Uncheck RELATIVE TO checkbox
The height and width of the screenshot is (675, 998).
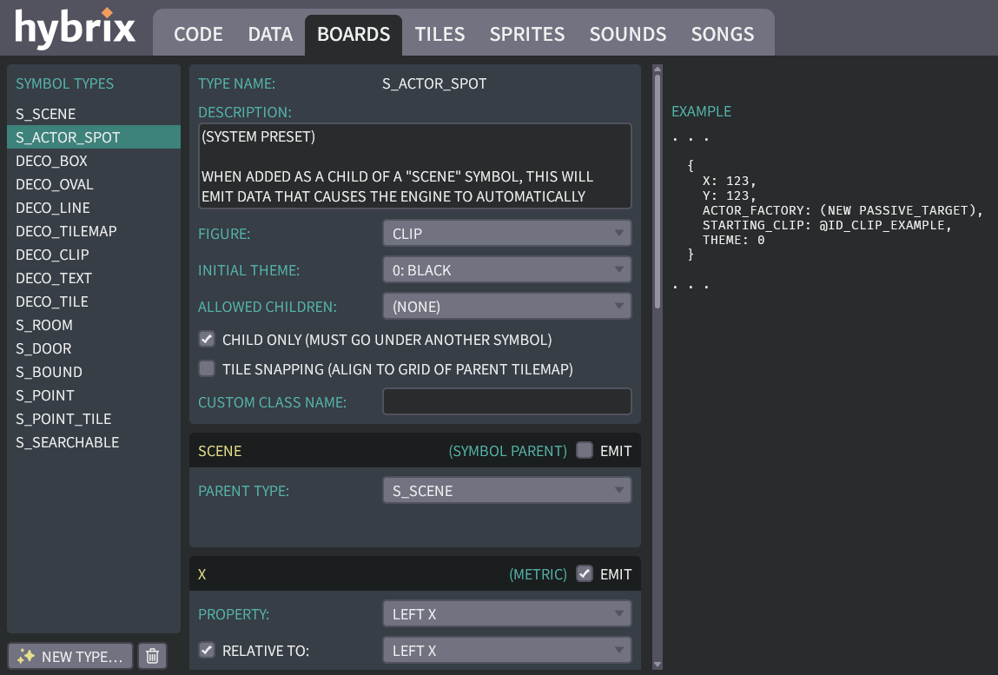coord(207,650)
